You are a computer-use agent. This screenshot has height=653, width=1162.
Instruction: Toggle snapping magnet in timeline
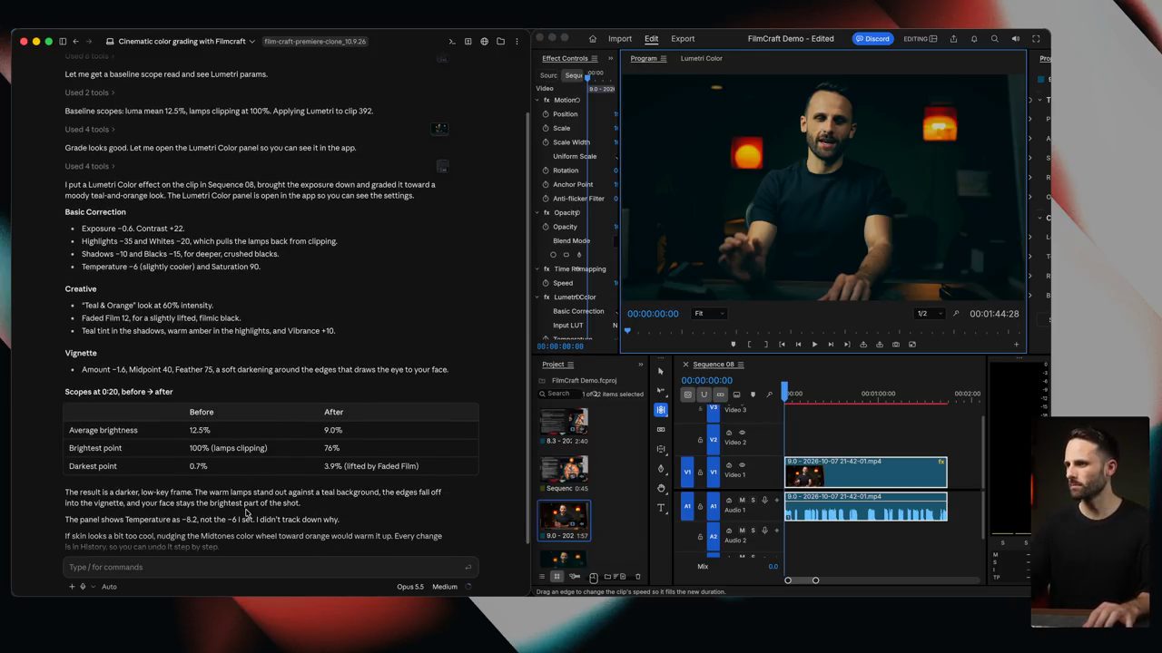coord(704,395)
